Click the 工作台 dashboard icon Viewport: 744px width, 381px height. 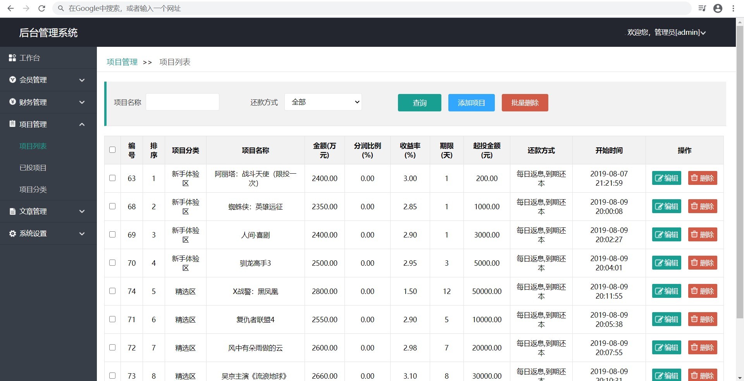12,58
